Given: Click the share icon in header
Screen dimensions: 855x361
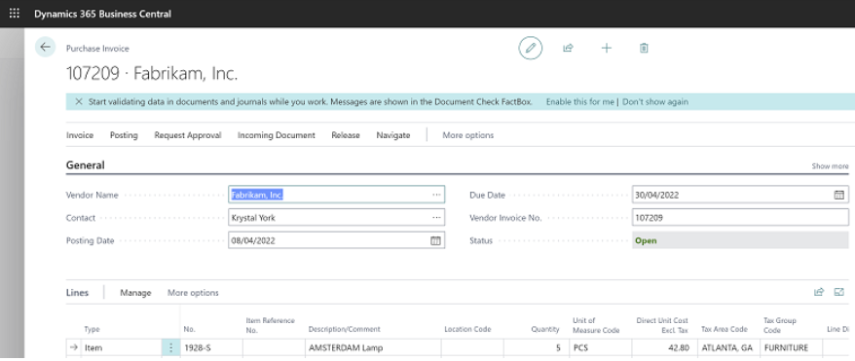Looking at the screenshot, I should point(568,48).
